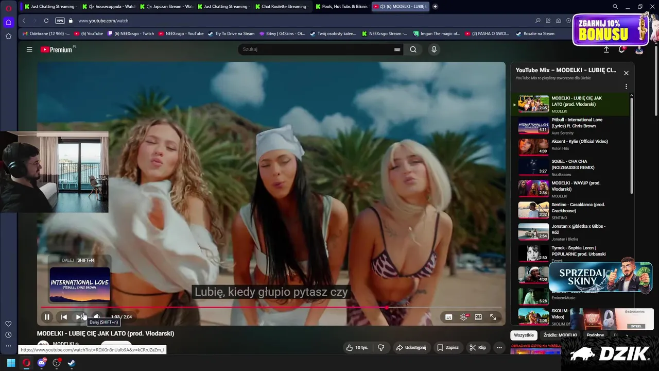Open Opera sidebar heart pinboards icon

tap(8, 324)
